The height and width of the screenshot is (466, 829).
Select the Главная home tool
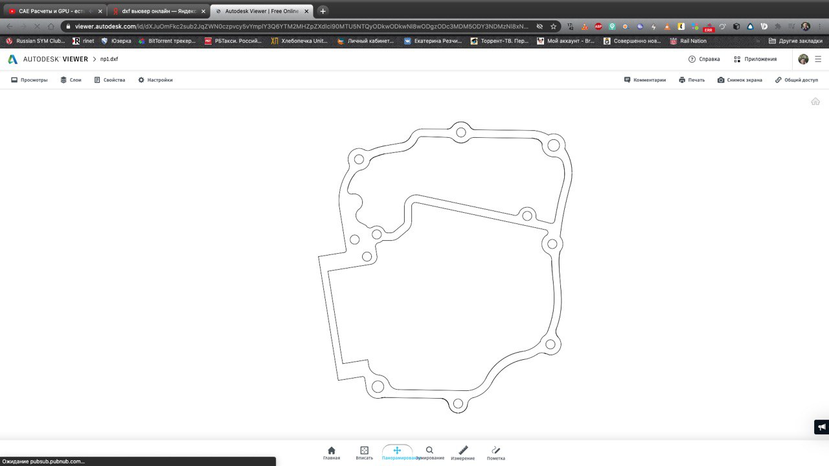coord(332,453)
